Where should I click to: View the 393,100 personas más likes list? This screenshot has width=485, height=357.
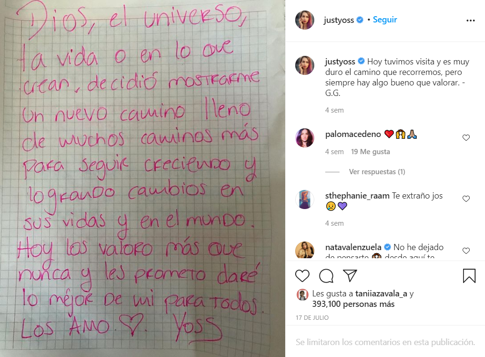(x=353, y=304)
